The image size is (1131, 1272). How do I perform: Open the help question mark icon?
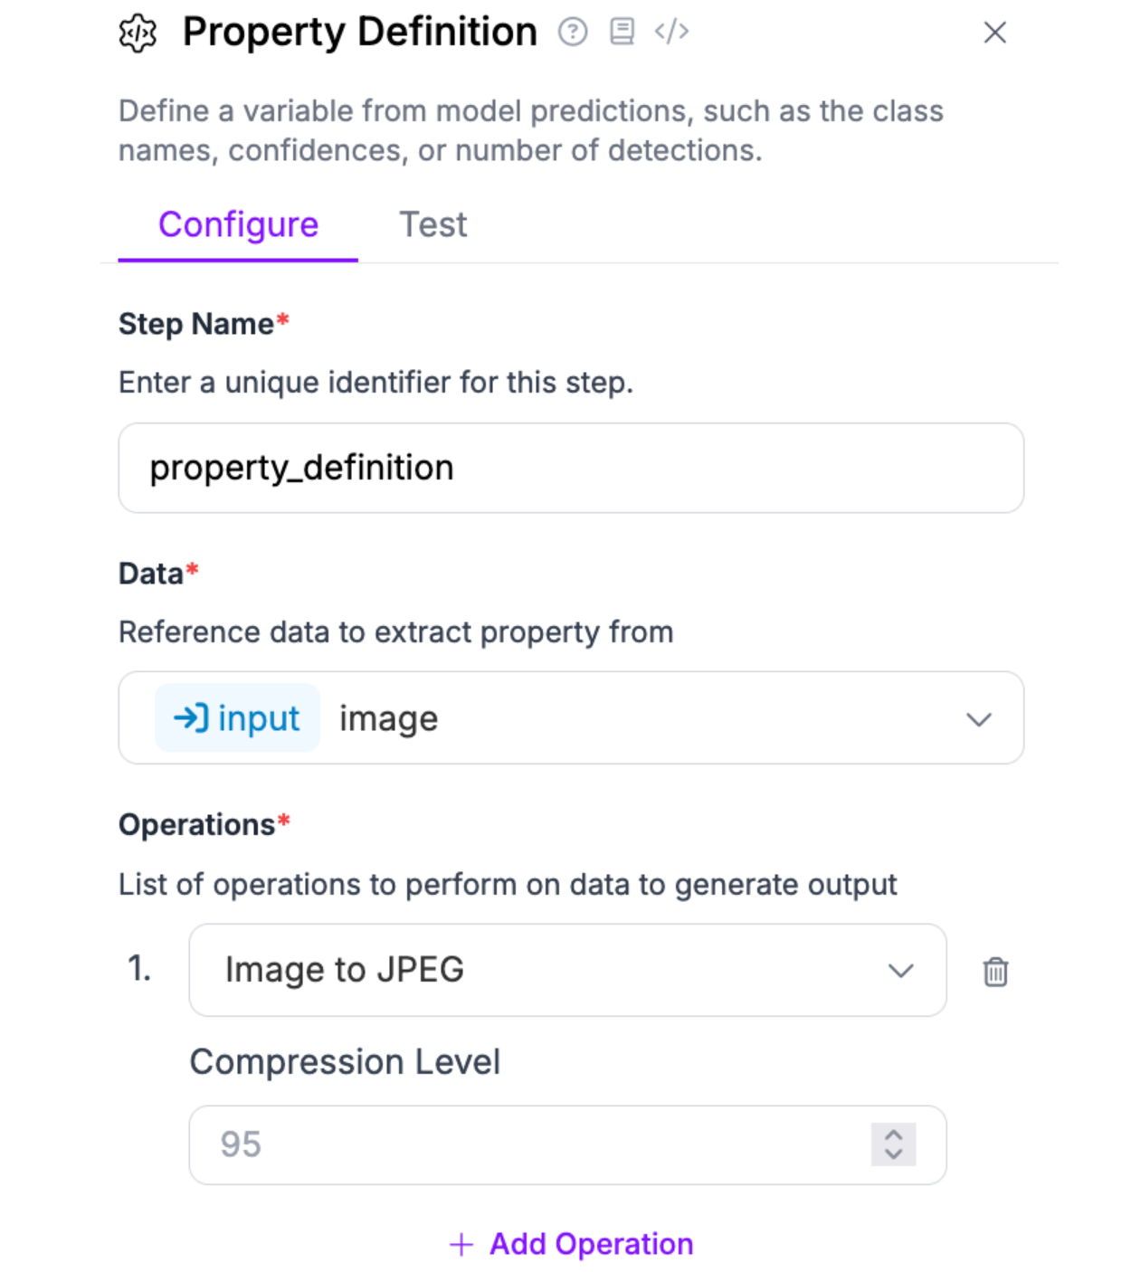pyautogui.click(x=572, y=33)
